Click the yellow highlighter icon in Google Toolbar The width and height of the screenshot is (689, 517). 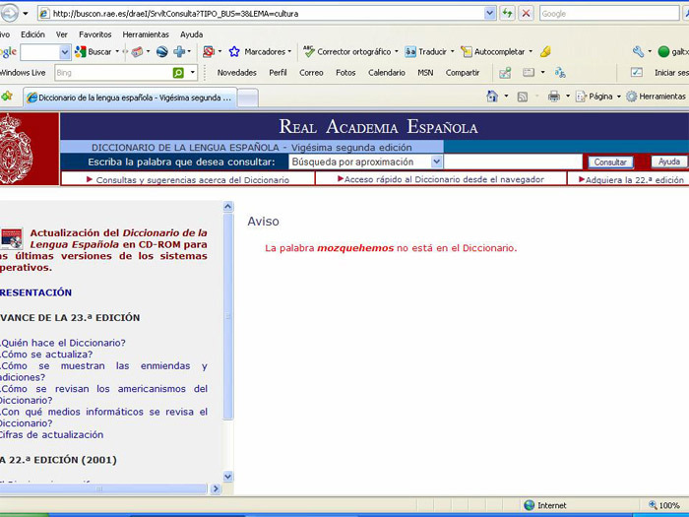tap(545, 51)
